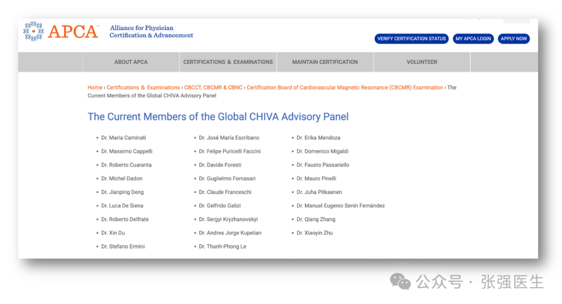The height and width of the screenshot is (304, 562).
Task: Click the Global CHIVA Advisory Panel heading
Action: point(218,117)
